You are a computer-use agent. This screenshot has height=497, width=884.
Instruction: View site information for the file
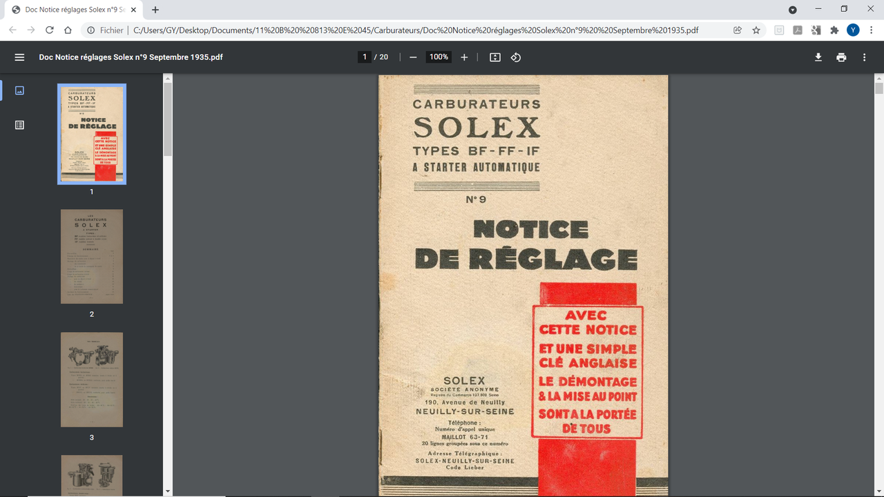pyautogui.click(x=90, y=30)
